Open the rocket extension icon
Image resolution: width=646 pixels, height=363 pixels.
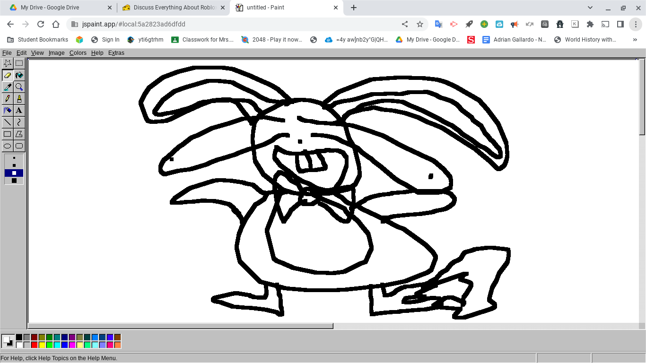[469, 24]
